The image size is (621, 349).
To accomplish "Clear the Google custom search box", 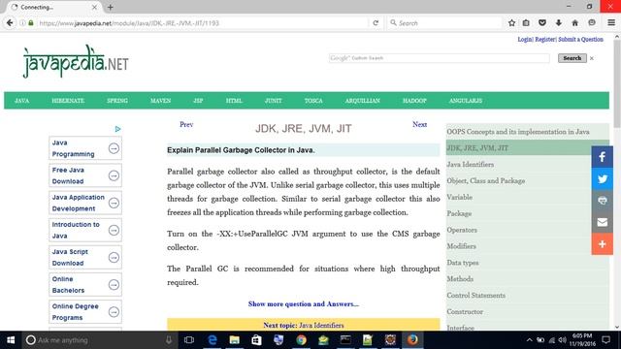I will 592,58.
